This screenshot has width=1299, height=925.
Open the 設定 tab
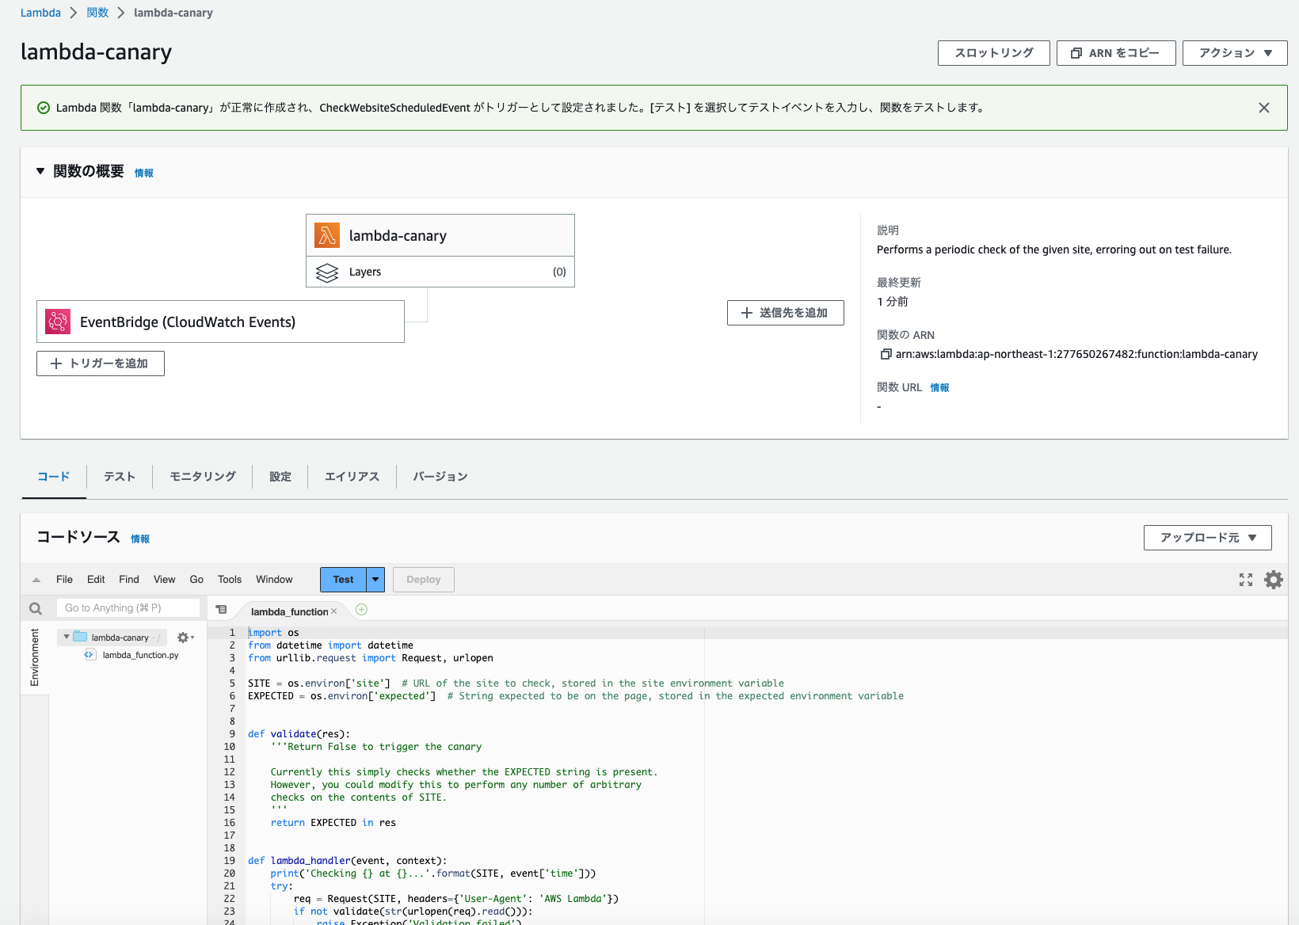(280, 477)
